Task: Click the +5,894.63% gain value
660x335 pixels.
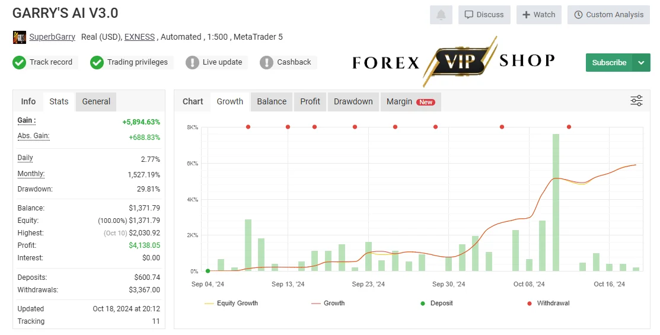Action: tap(141, 122)
